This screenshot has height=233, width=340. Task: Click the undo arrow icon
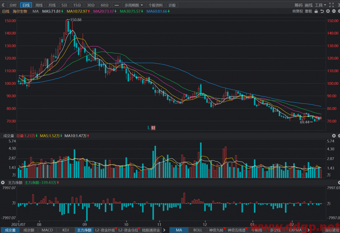point(322,11)
